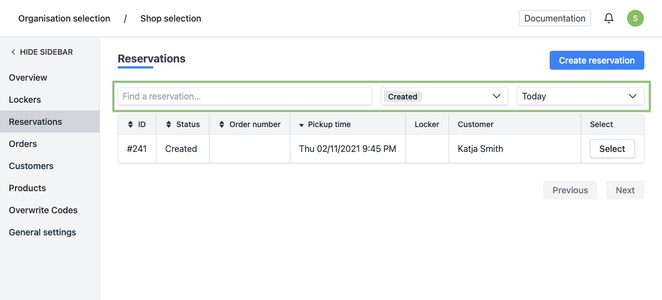The width and height of the screenshot is (662, 300).
Task: Navigate to Customers section
Action: pyautogui.click(x=31, y=166)
